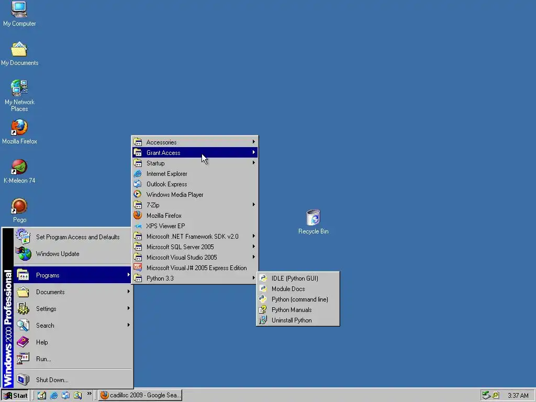Expand the Startup submenu arrow
The width and height of the screenshot is (536, 402).
click(x=254, y=163)
